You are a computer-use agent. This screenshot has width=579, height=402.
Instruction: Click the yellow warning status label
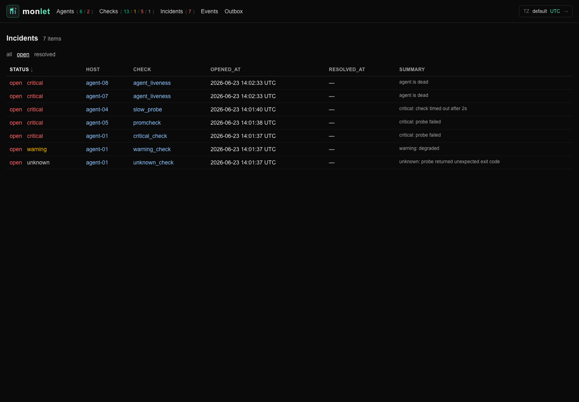point(37,149)
